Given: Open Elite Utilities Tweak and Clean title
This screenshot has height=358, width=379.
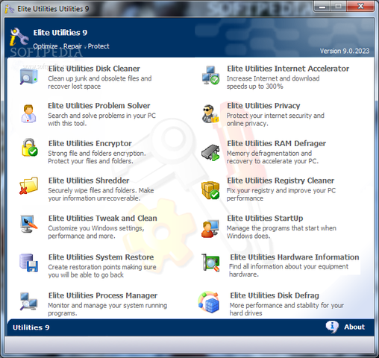Looking at the screenshot, I should [102, 219].
